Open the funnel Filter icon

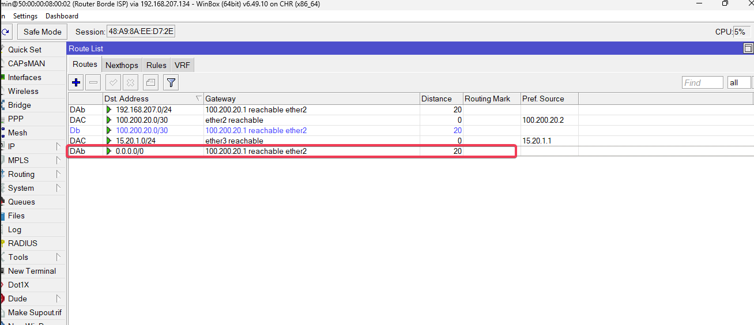coord(171,83)
